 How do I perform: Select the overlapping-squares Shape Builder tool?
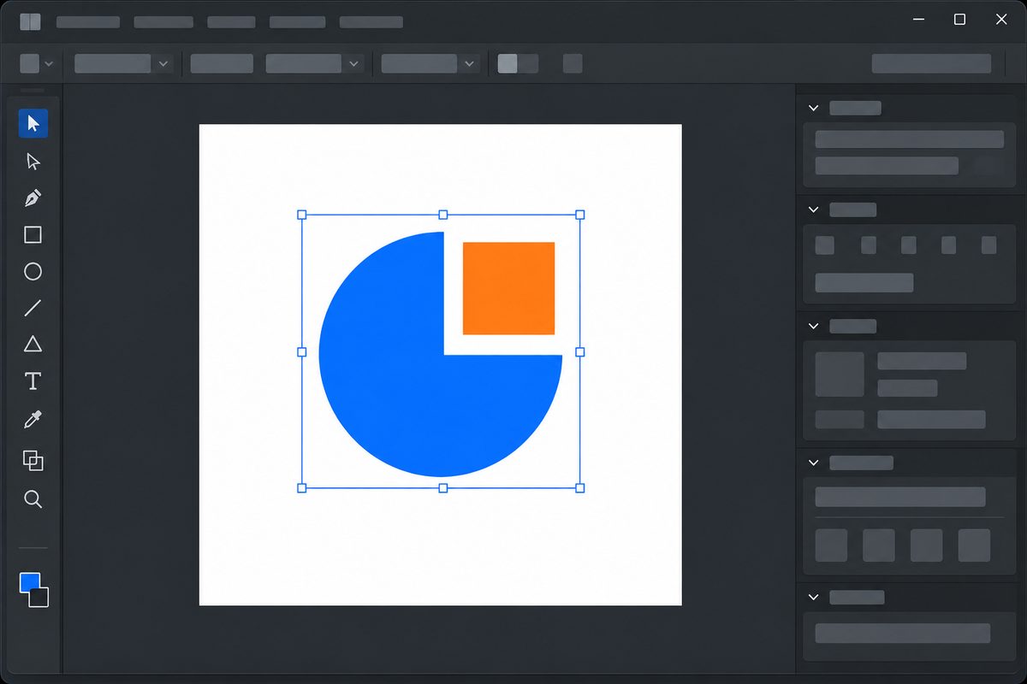(x=33, y=461)
